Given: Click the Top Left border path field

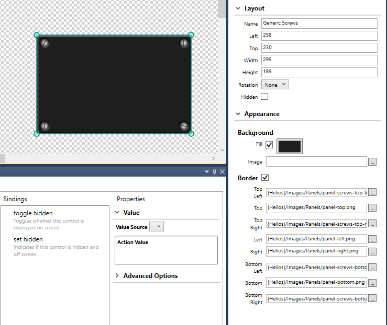Looking at the screenshot, I should coord(316,192).
